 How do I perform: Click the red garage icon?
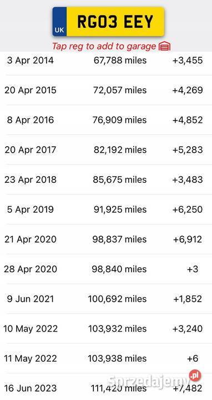[x=164, y=47]
